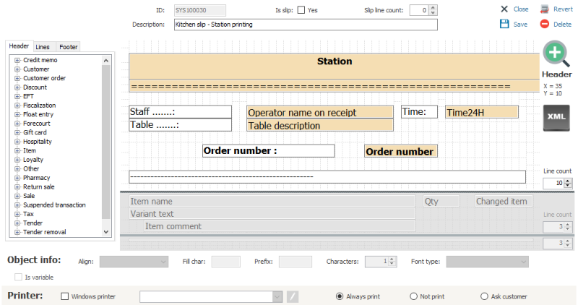
Task: Expand the Customer order tree node
Action: 17,78
